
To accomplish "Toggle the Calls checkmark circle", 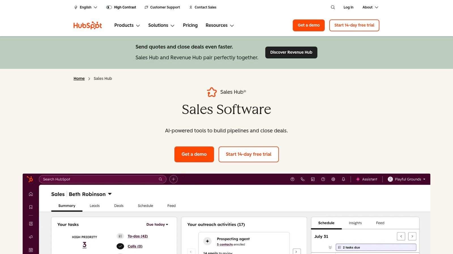I will 120,246.
